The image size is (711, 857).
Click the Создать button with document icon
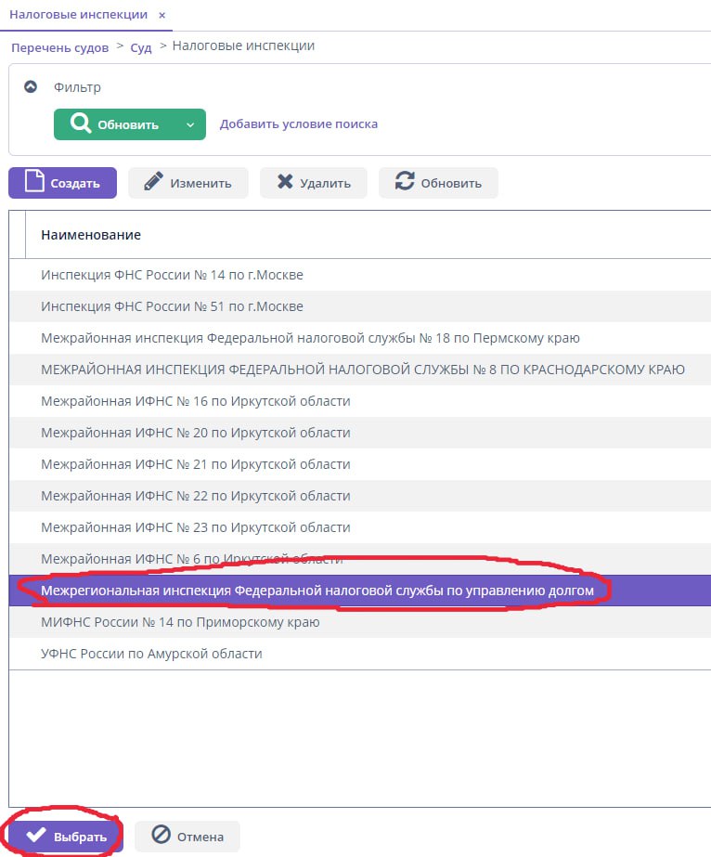(x=62, y=183)
